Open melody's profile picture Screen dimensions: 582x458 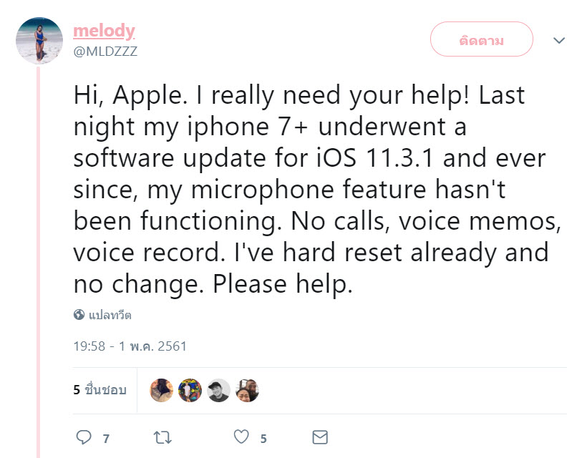pyautogui.click(x=39, y=39)
